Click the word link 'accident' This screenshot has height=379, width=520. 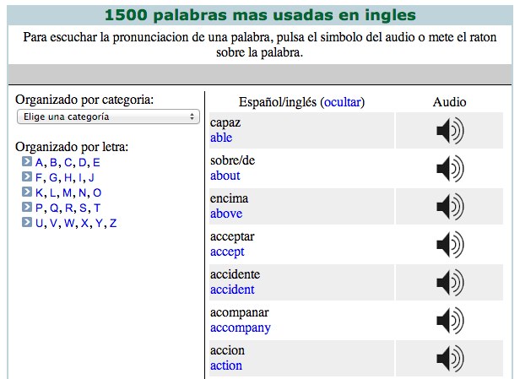(x=232, y=290)
